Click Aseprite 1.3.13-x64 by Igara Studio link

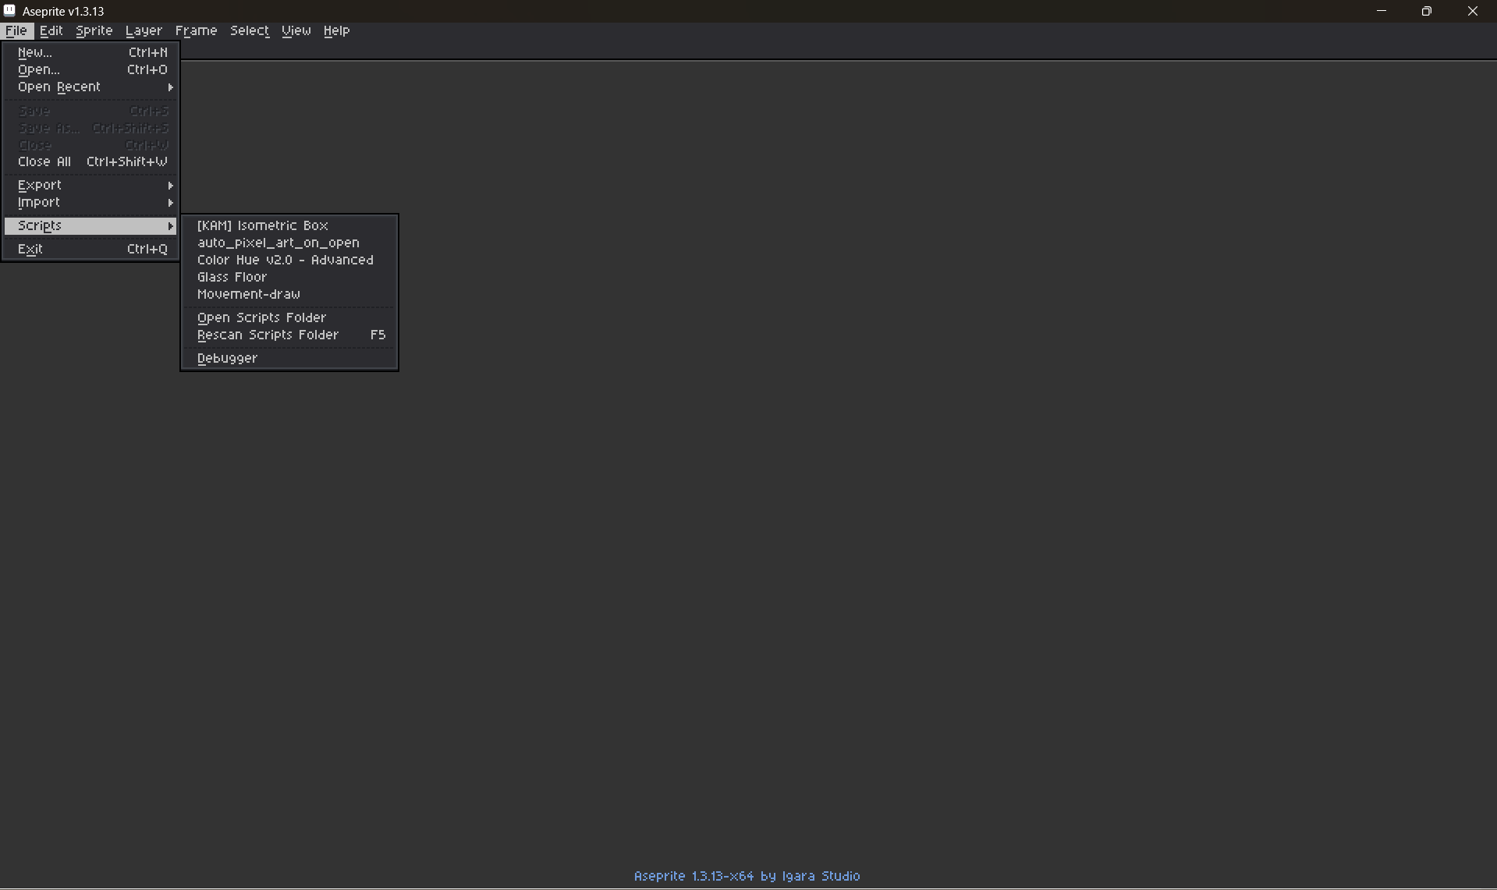click(x=747, y=876)
